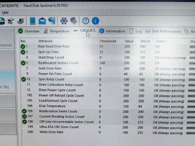Select the Write Error Rate attribute
Image resolution: width=195 pixels, height=146 pixels.
(x=51, y=132)
